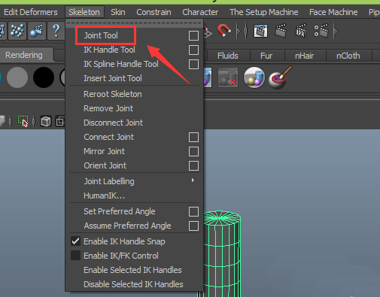Click Mirror Joint entry
380x297 pixels.
coord(104,151)
